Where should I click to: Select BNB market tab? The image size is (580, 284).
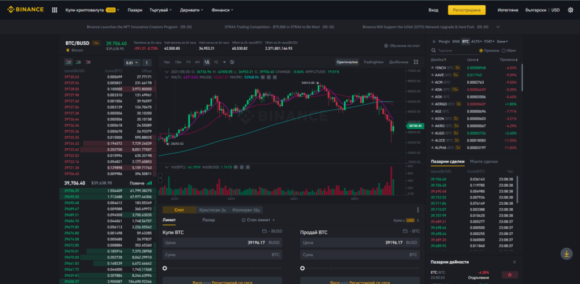coord(456,41)
